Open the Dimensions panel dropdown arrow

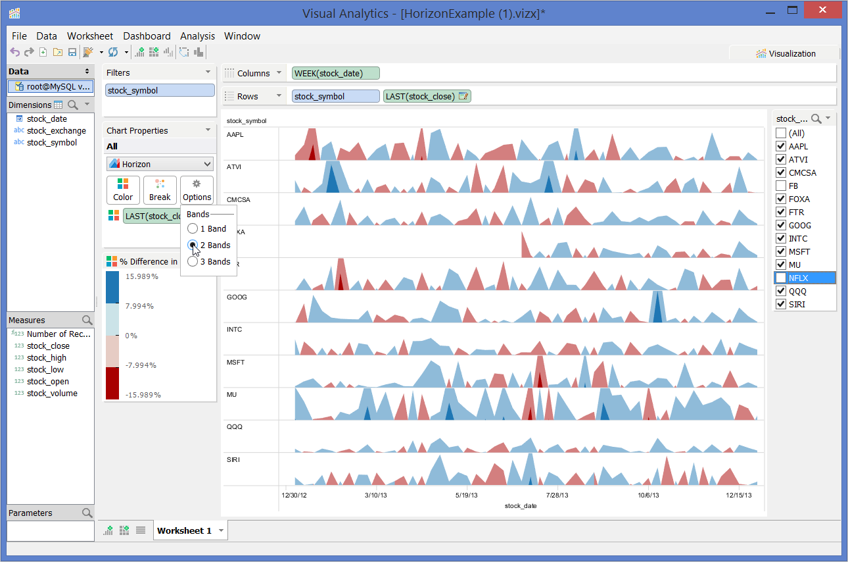tap(87, 105)
